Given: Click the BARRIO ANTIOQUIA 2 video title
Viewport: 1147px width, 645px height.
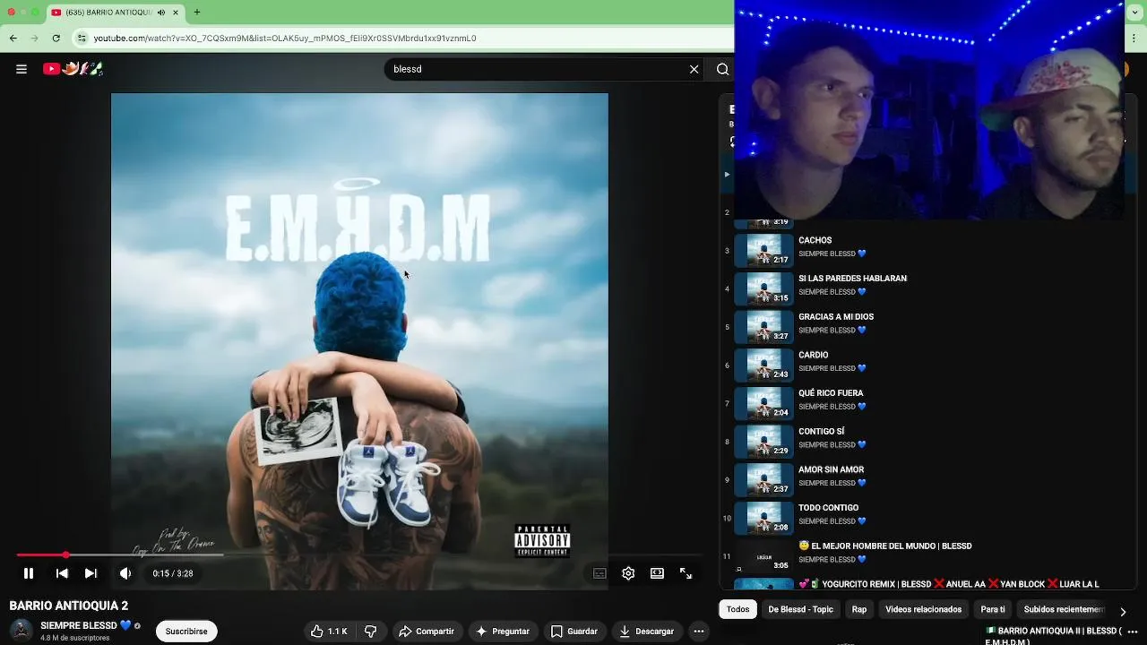Looking at the screenshot, I should click(69, 606).
